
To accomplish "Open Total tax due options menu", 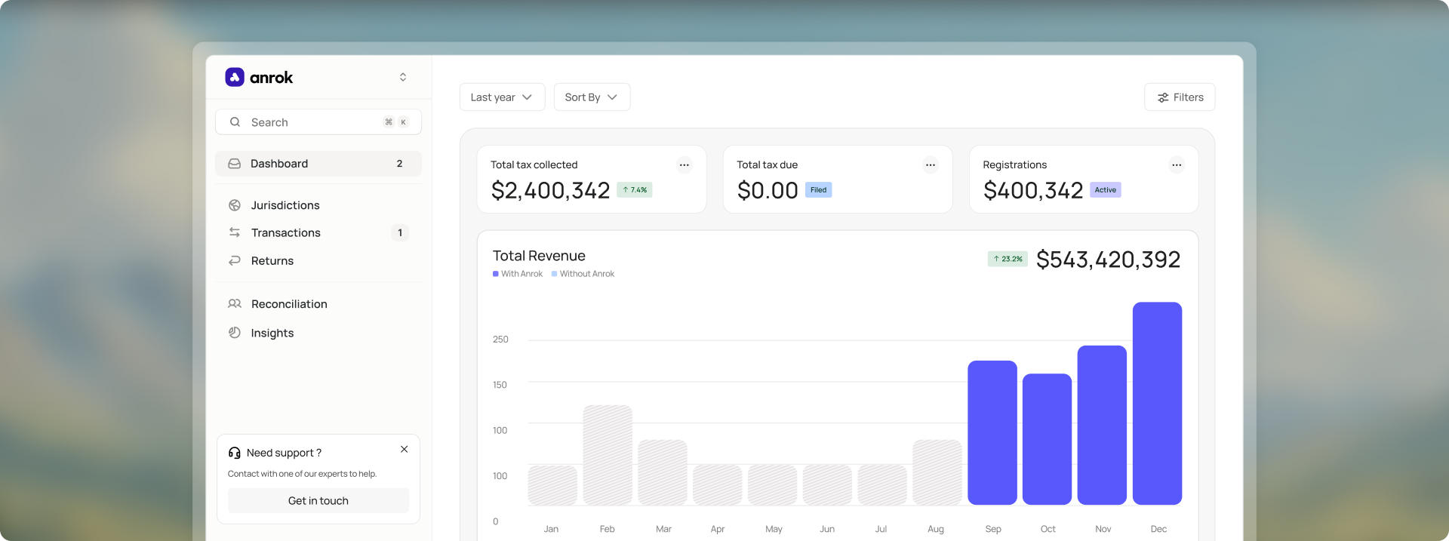I will 931,165.
